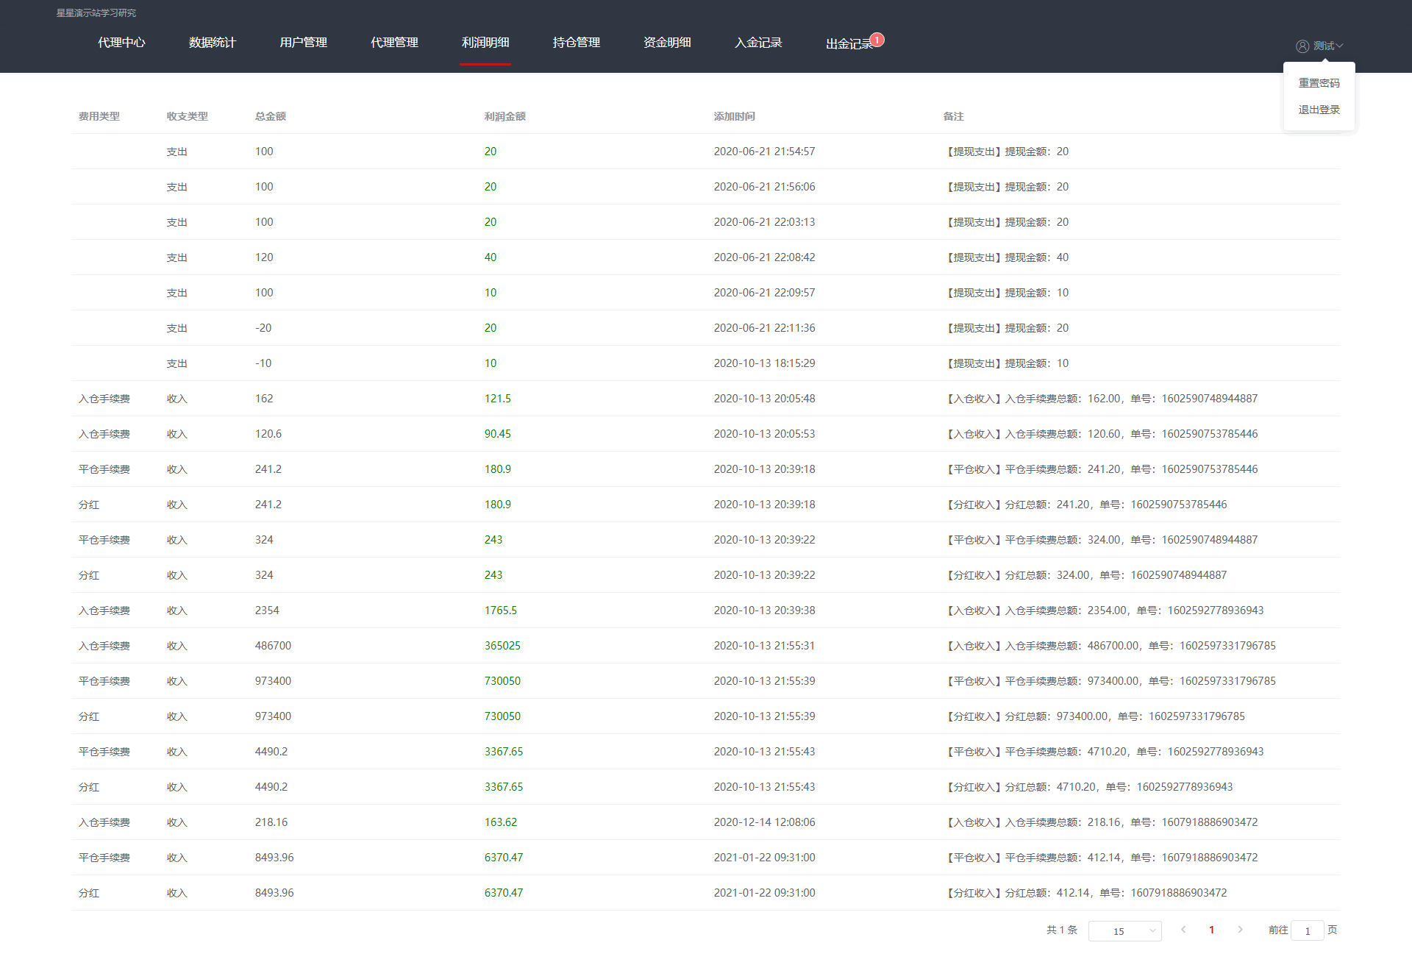
Task: Open the 用户管理 tab
Action: (x=303, y=43)
